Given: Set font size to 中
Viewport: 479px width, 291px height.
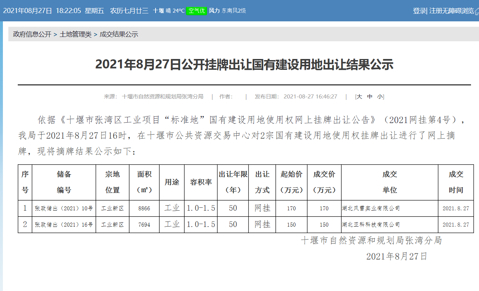Looking at the screenshot, I should click(x=369, y=97).
